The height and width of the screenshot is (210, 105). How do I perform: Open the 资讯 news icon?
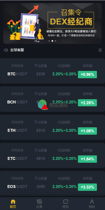pyautogui.click(x=65, y=202)
